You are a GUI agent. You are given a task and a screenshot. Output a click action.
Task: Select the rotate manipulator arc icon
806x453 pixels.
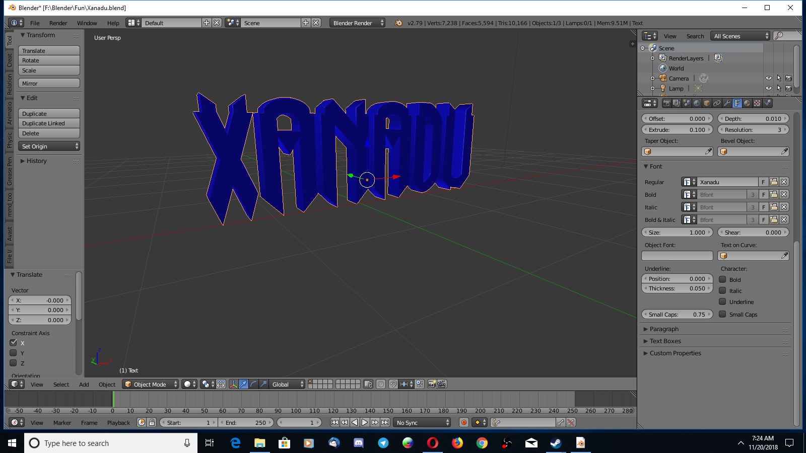tap(253, 384)
